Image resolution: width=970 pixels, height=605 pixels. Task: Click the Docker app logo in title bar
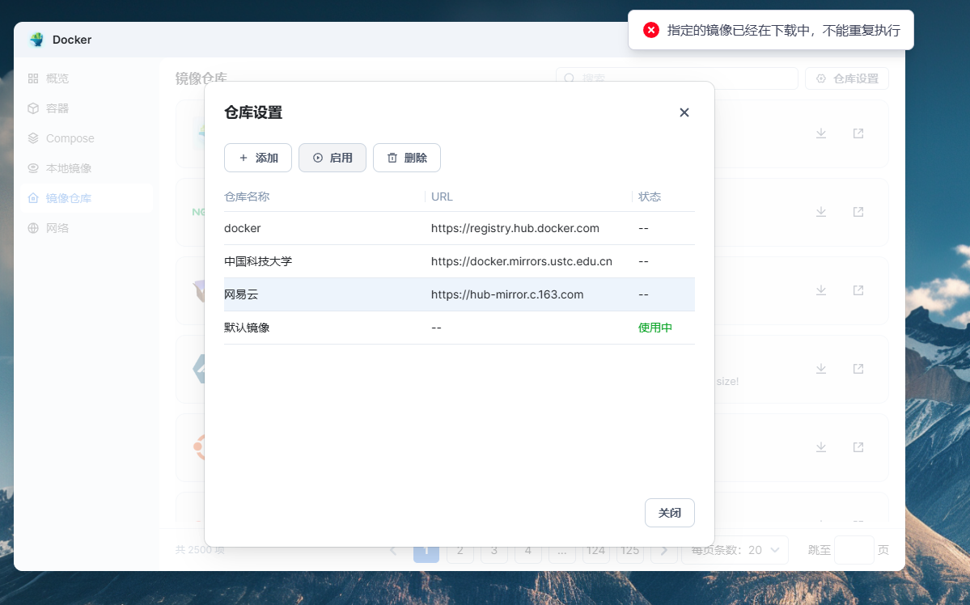37,40
